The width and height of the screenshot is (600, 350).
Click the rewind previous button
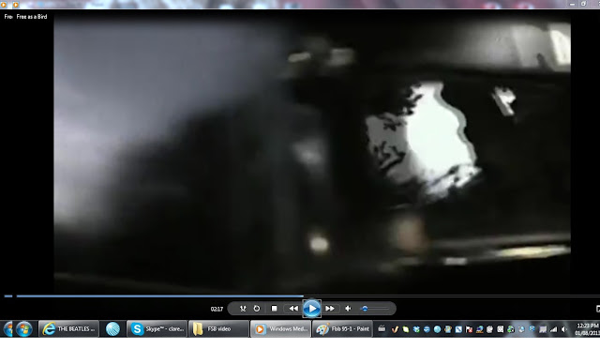click(293, 309)
